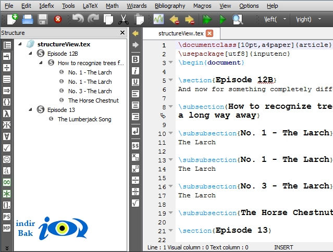Place cursor on the \documentclass line
333x252 pixels.
(x=254, y=45)
